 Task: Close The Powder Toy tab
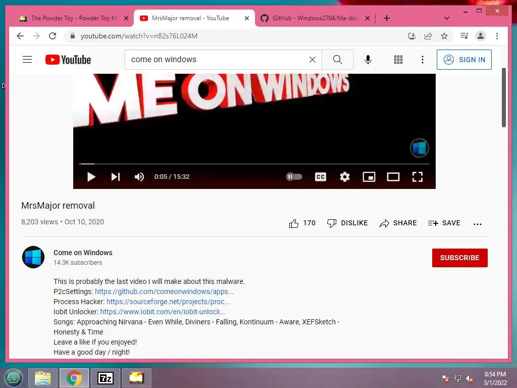(x=126, y=18)
